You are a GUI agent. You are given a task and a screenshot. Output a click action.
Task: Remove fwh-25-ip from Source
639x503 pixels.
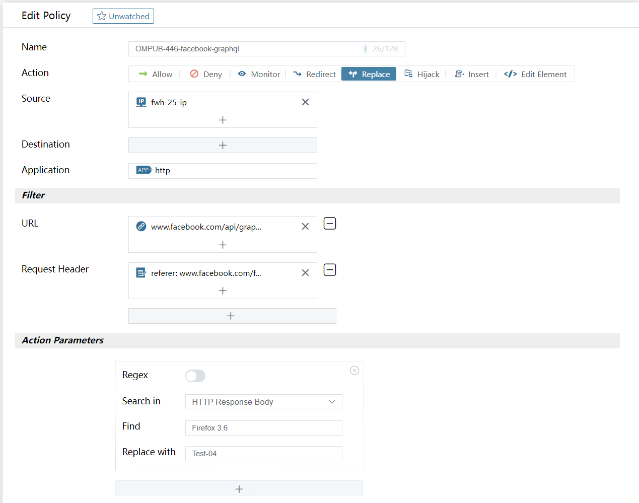coord(305,102)
